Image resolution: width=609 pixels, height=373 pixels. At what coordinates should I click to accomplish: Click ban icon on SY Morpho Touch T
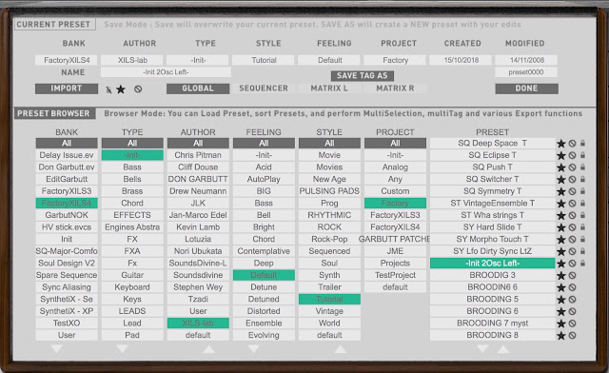tap(572, 240)
